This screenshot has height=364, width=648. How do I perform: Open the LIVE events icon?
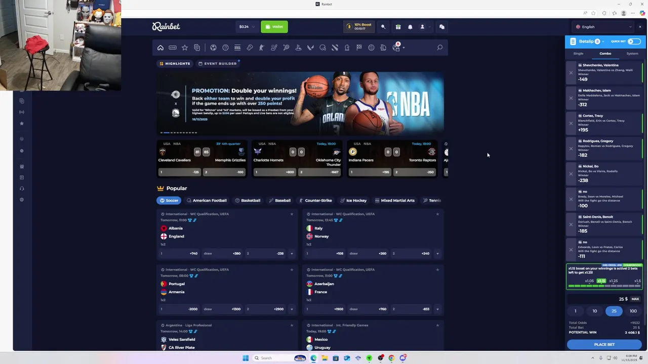coord(173,48)
